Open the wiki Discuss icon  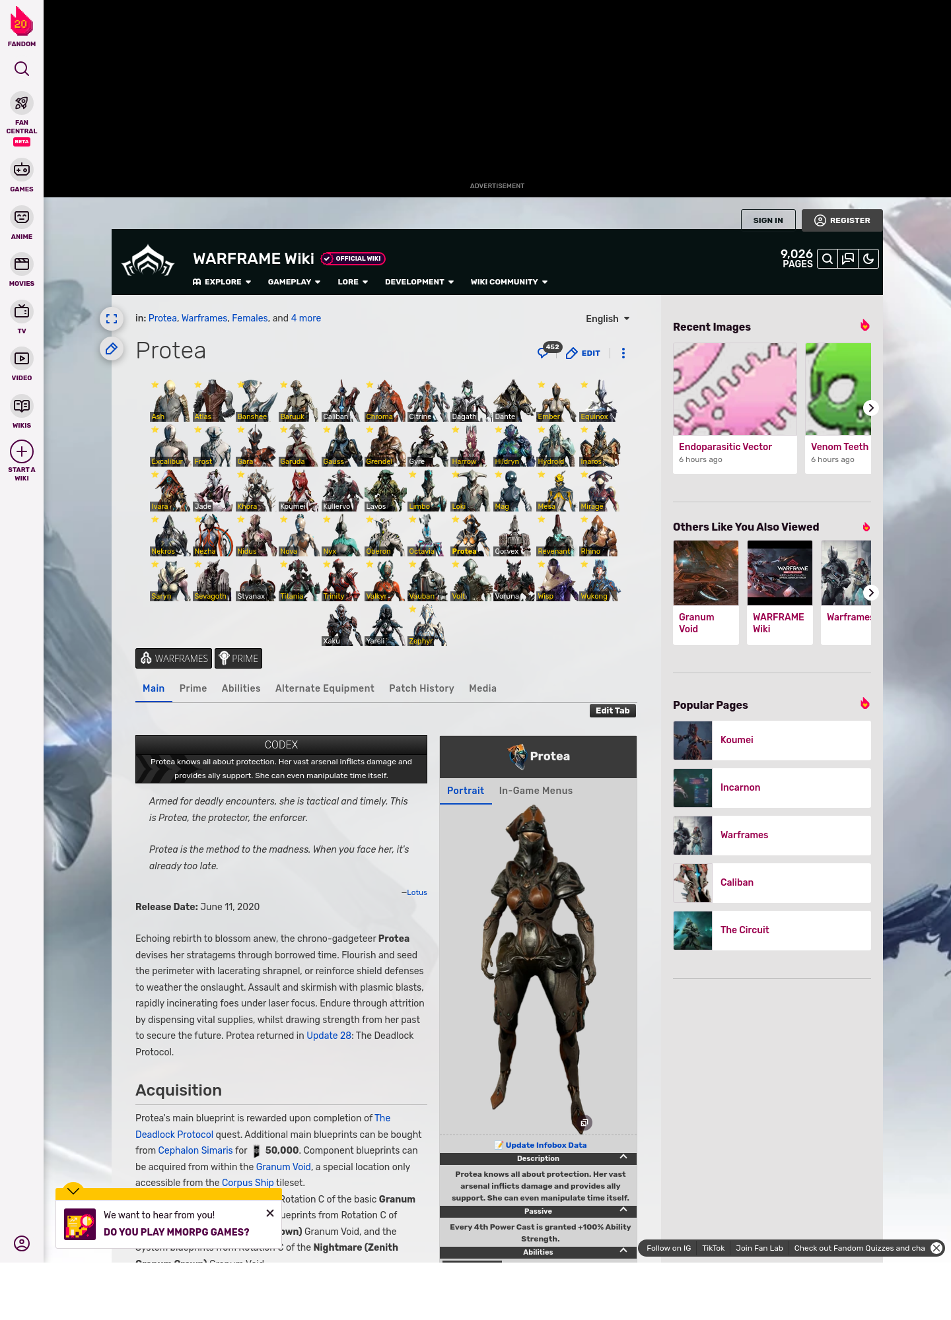848,259
